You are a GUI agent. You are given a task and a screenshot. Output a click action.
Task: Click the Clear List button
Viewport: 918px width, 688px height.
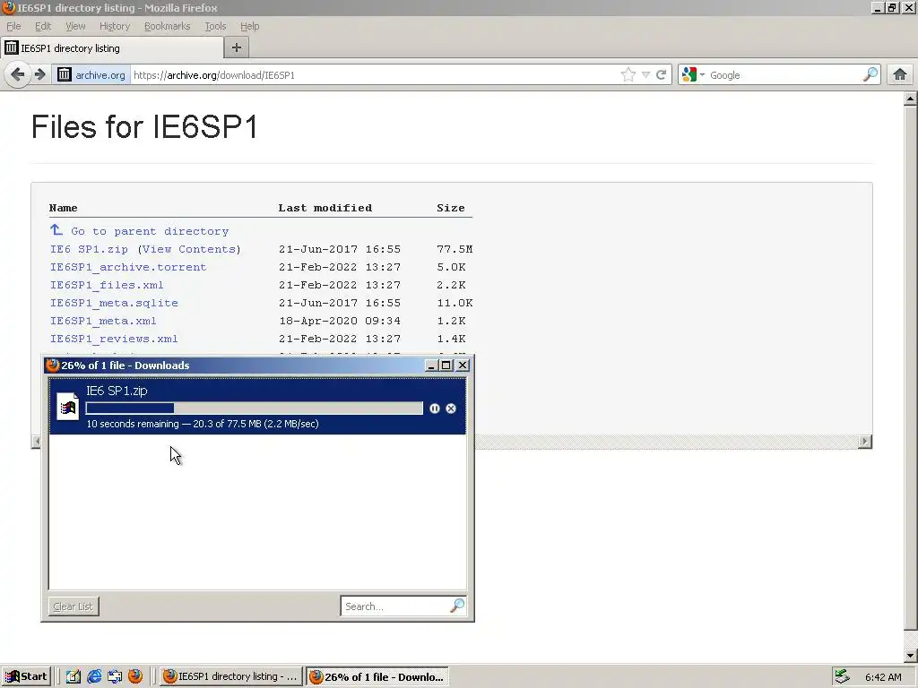click(x=74, y=606)
